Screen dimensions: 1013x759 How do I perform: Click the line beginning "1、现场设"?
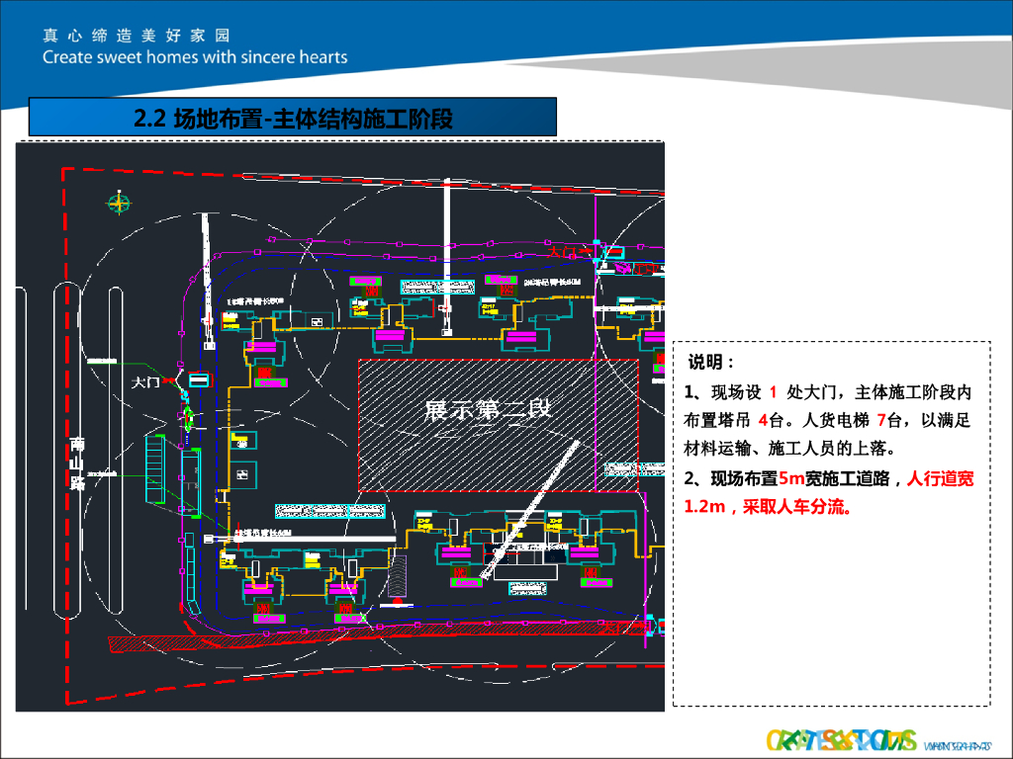(x=828, y=392)
